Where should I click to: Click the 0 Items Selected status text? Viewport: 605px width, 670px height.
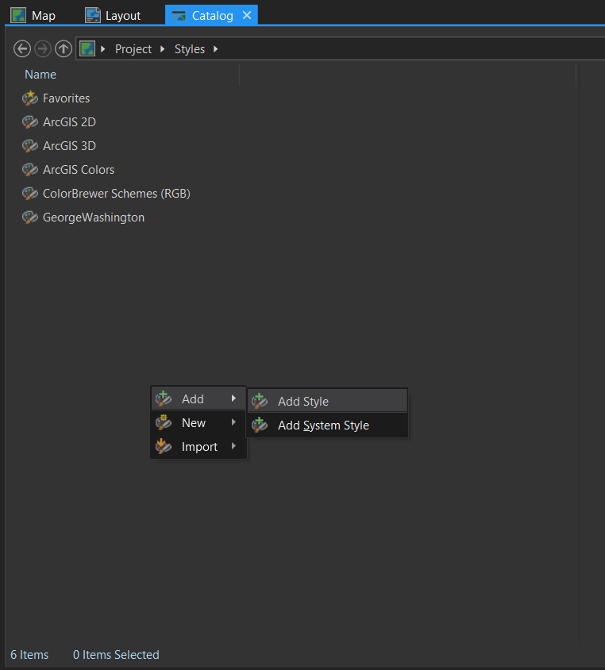(x=116, y=655)
